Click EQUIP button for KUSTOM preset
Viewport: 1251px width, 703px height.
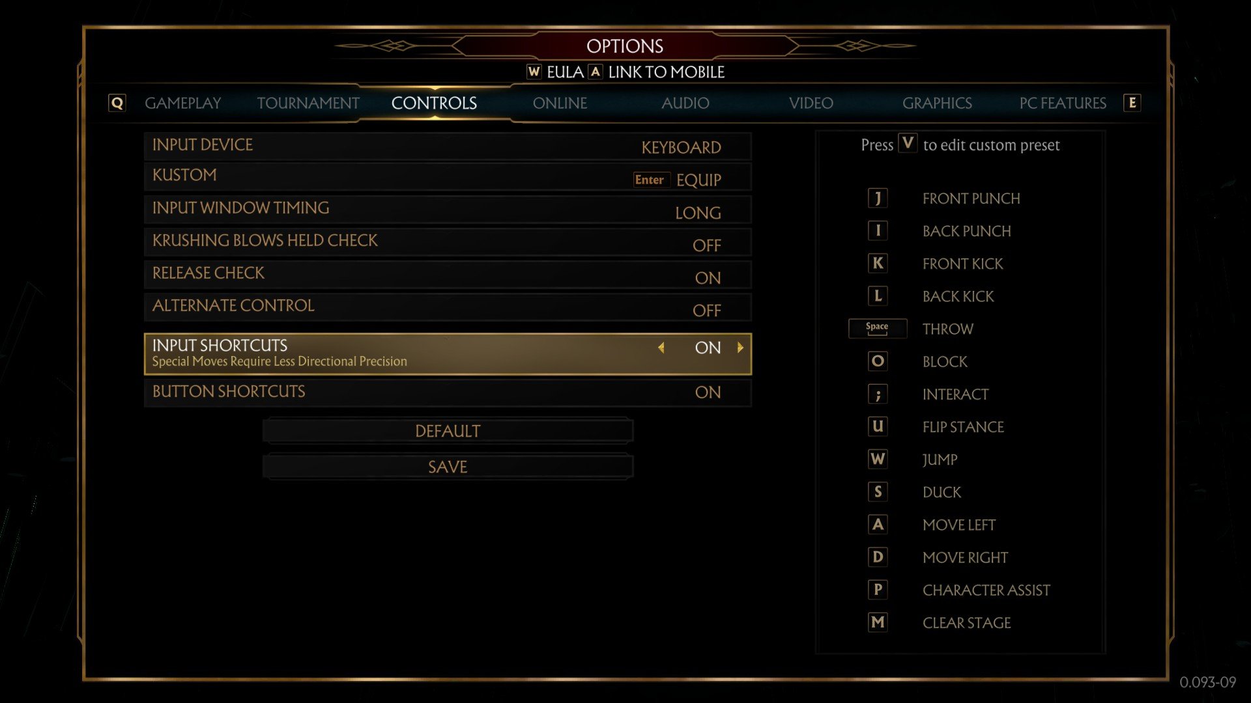pyautogui.click(x=698, y=180)
